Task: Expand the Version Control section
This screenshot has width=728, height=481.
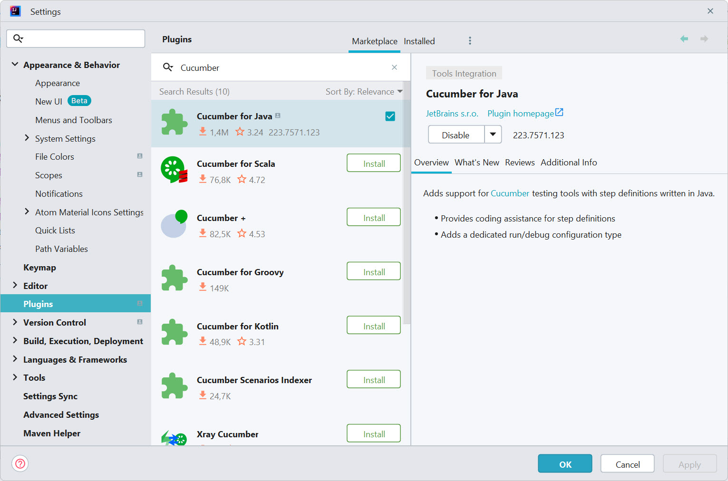Action: [15, 322]
